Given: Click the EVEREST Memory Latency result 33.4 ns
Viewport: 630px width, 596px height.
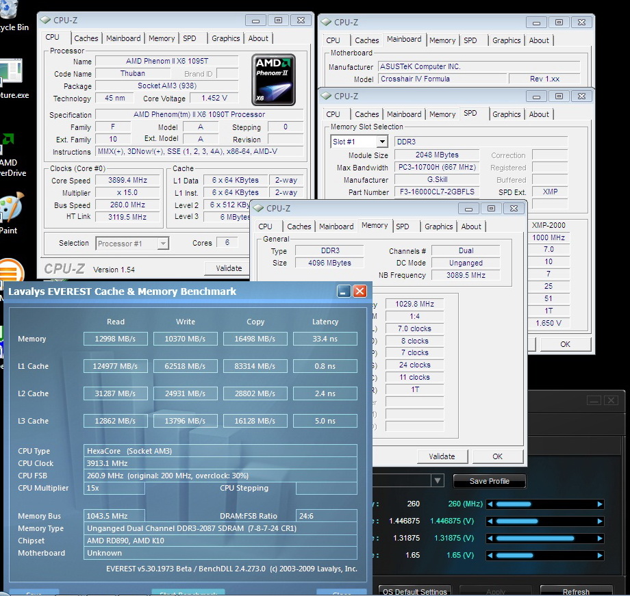Looking at the screenshot, I should click(325, 339).
